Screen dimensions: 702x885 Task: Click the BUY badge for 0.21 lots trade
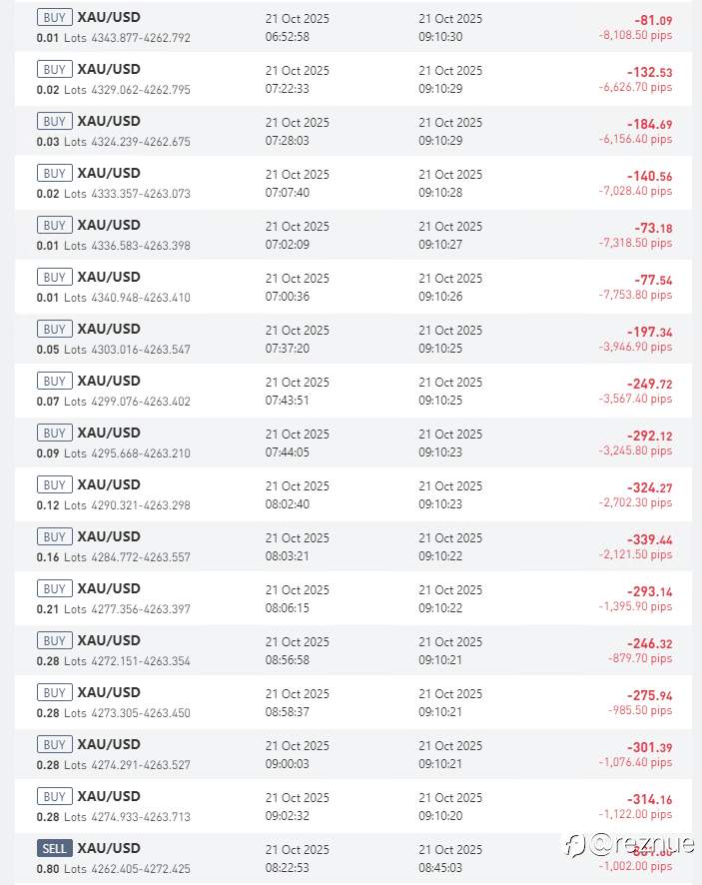(x=54, y=589)
